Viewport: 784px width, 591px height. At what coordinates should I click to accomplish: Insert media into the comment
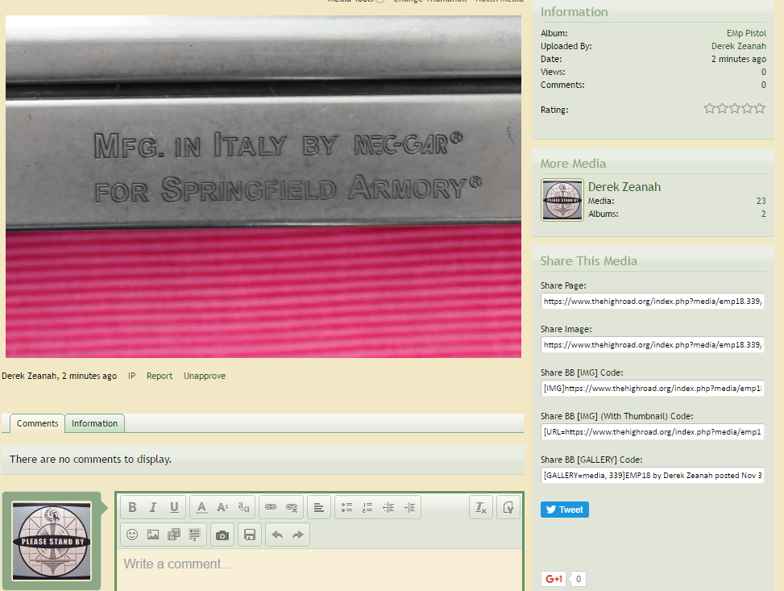pyautogui.click(x=174, y=535)
